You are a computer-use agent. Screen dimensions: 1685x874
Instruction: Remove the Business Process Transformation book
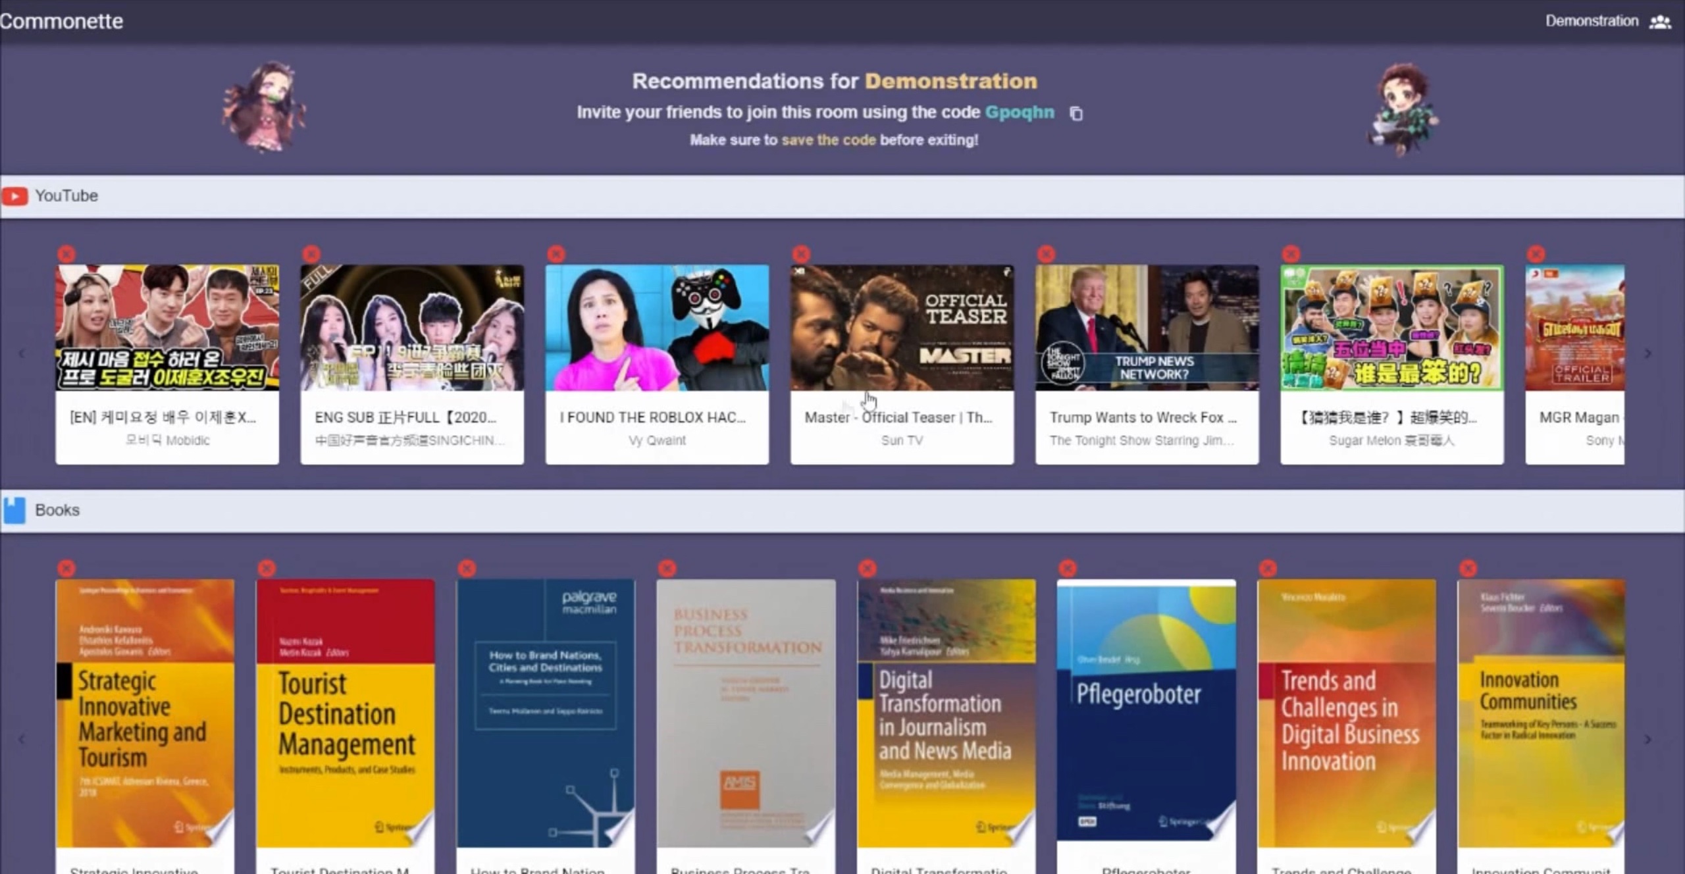[667, 568]
